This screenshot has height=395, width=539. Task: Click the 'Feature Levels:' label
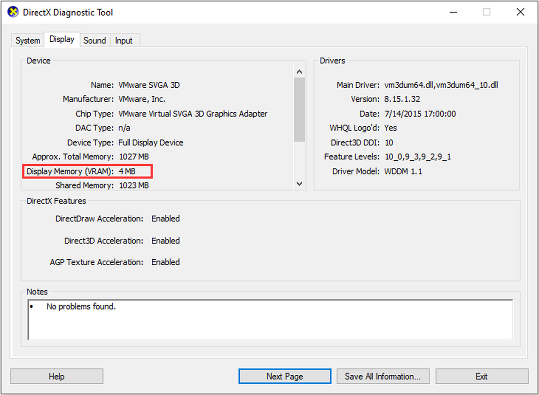coord(352,157)
